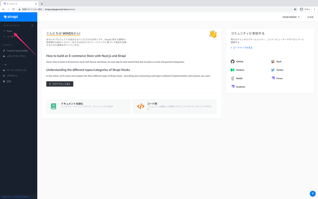Open the ロードマップを見る link

[x=243, y=48]
